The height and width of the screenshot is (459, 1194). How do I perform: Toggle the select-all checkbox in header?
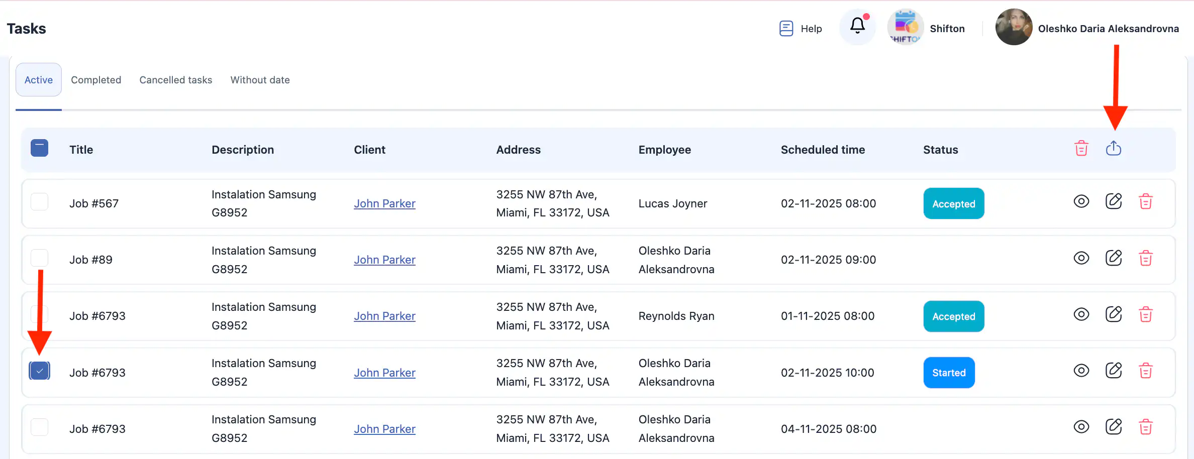tap(39, 148)
